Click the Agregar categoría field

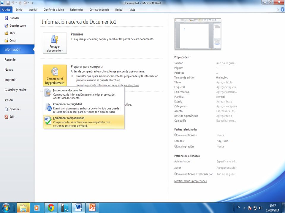[227, 106]
